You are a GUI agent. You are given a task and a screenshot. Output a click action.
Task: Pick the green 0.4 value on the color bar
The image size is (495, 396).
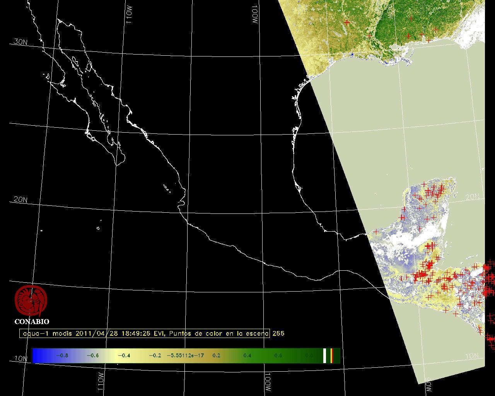coord(247,355)
